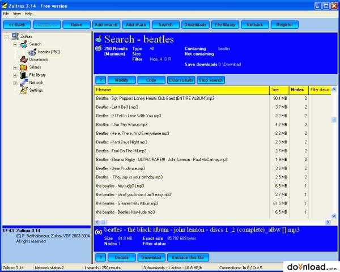Select the Settings tree item label
The image size is (340, 272).
tap(36, 91)
